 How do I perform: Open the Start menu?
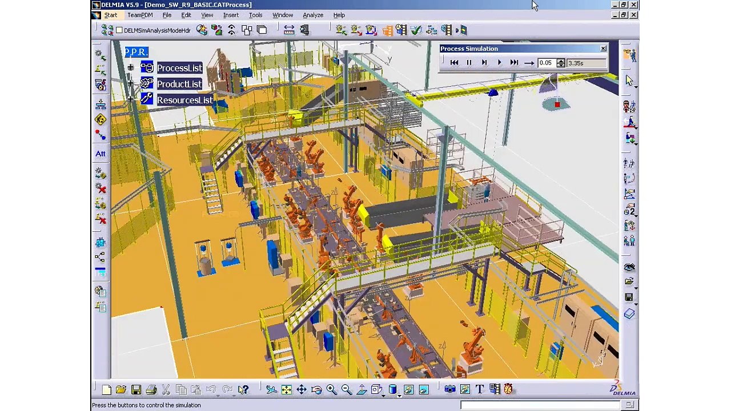coord(110,15)
